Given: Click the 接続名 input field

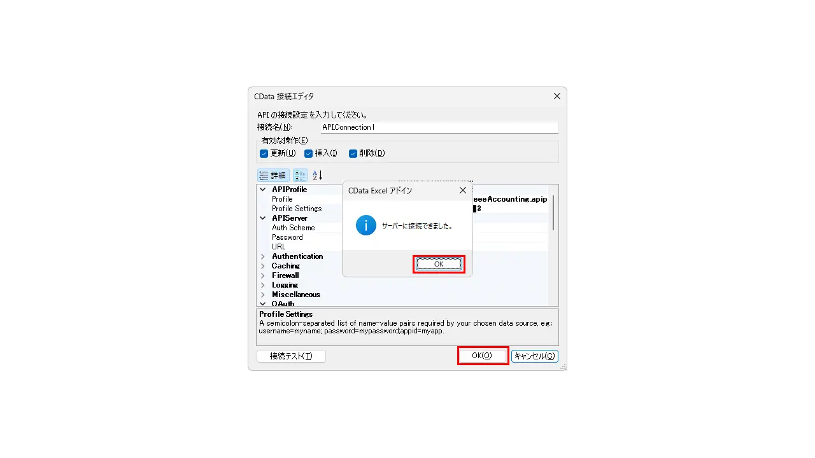Looking at the screenshot, I should (x=439, y=127).
